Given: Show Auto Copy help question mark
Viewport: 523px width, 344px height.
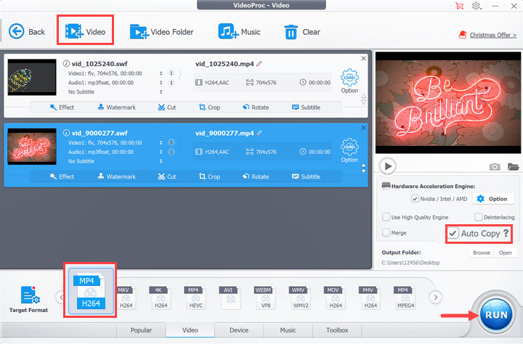Looking at the screenshot, I should 506,233.
